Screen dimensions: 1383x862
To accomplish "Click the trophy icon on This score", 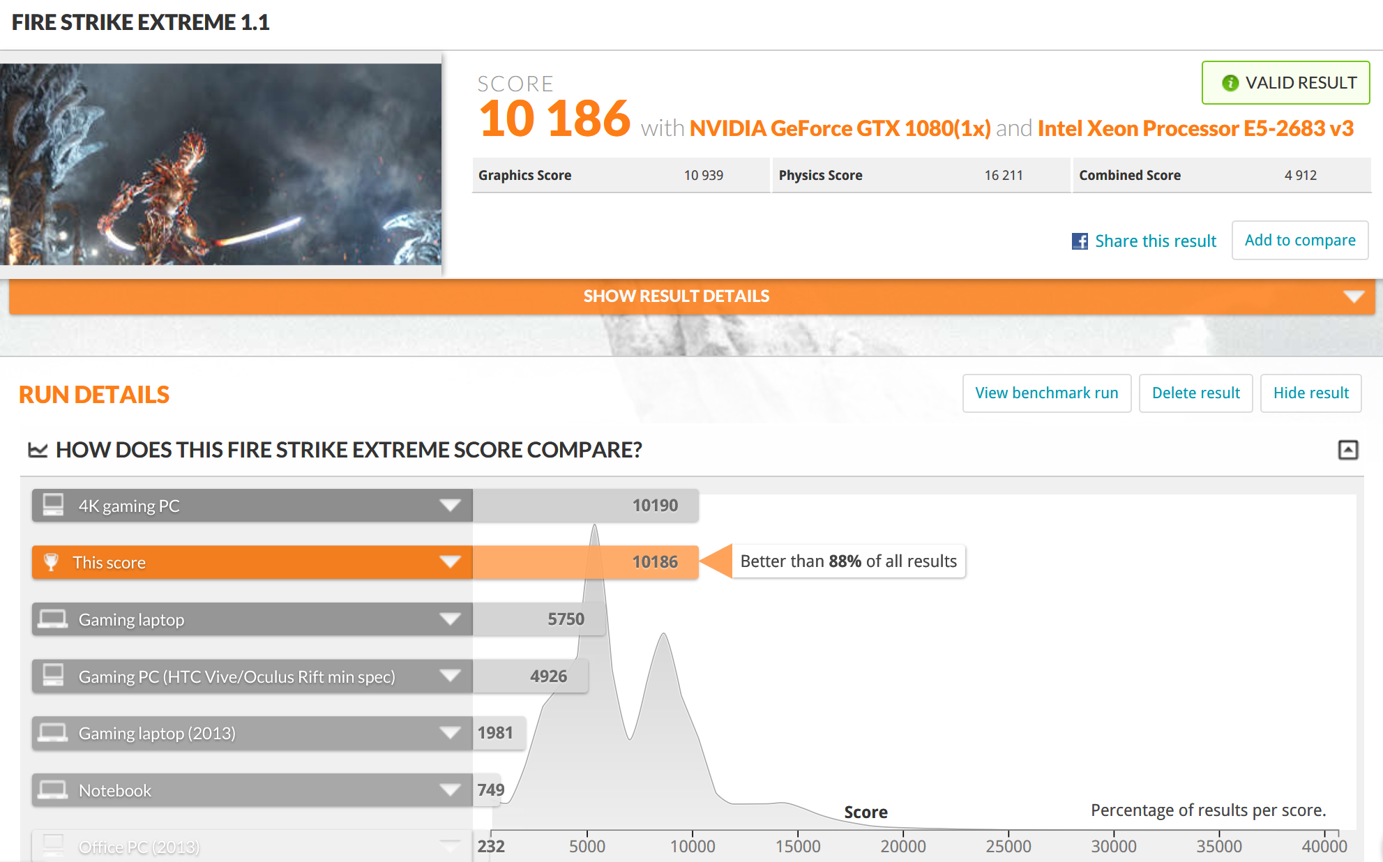I will pyautogui.click(x=52, y=562).
